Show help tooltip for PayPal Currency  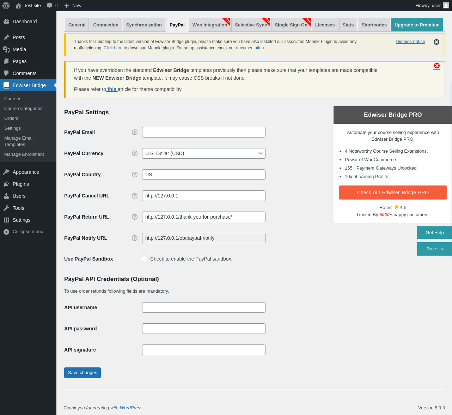tap(135, 153)
